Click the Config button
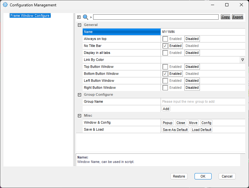This screenshot has width=249, height=188. (206, 123)
